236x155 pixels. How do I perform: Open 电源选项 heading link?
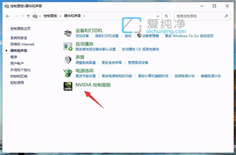(84, 71)
